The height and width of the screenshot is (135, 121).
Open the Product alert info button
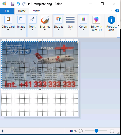pos(111,24)
